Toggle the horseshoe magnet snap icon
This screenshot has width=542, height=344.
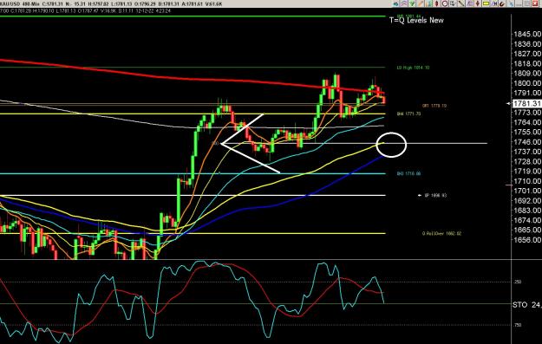pos(502,3)
